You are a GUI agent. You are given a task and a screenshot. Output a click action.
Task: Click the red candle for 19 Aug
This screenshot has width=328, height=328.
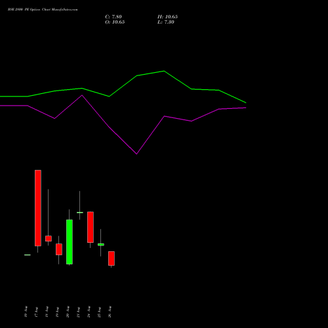[59, 249]
